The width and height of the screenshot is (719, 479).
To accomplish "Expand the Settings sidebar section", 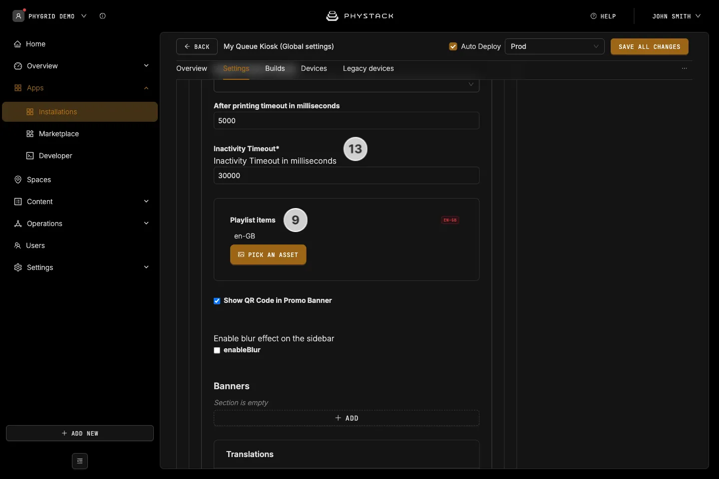I will [x=146, y=267].
